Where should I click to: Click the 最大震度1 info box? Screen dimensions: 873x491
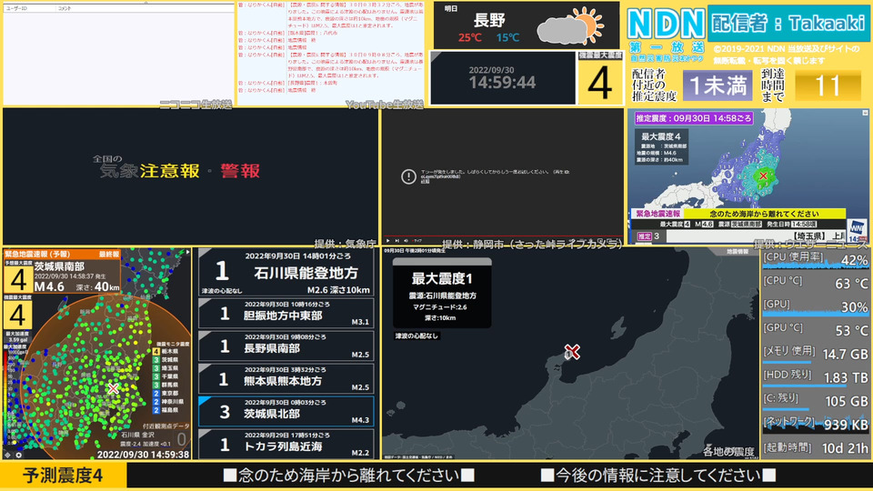click(442, 294)
